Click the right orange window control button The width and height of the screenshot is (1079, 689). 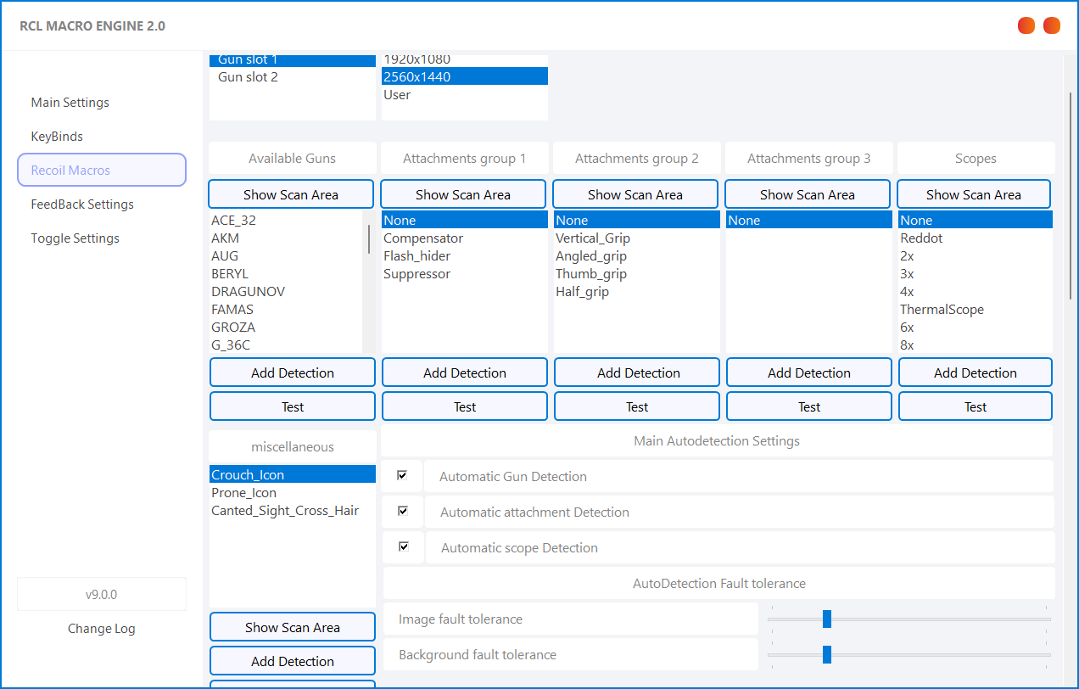coord(1052,25)
